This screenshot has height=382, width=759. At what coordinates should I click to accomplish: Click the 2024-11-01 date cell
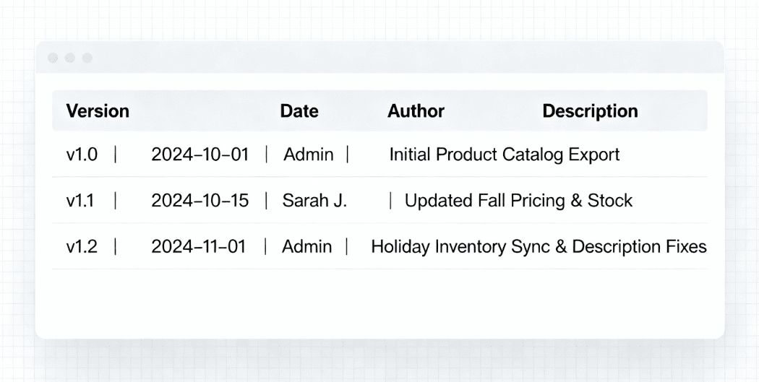click(199, 247)
